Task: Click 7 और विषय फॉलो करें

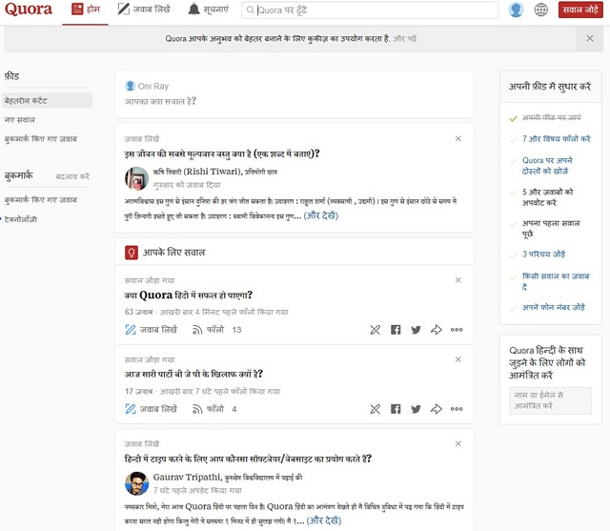Action: (556, 139)
